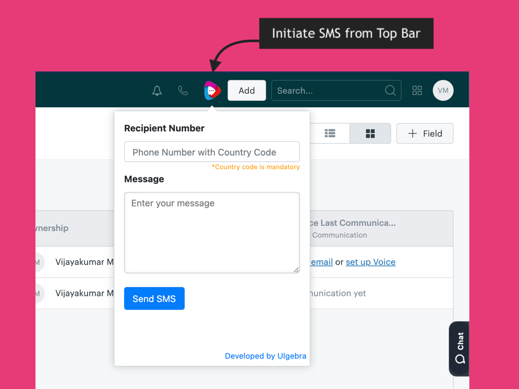The width and height of the screenshot is (519, 389).
Task: Open the SMS app icon in top bar
Action: click(x=212, y=91)
